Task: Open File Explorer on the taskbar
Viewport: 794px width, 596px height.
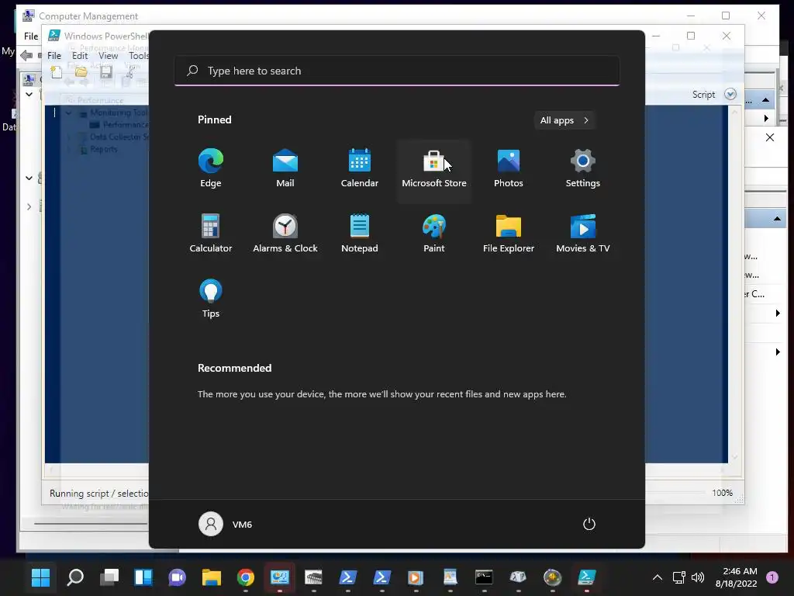Action: pyautogui.click(x=211, y=577)
